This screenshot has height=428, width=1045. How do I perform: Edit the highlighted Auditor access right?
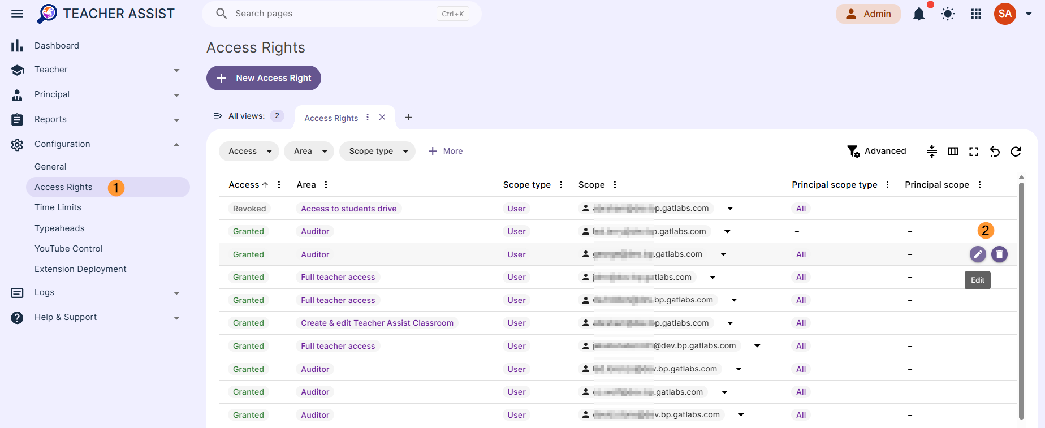978,254
